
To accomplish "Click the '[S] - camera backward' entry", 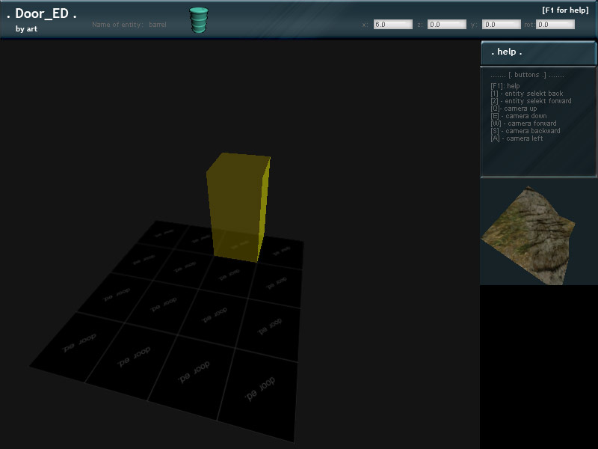I will [525, 131].
